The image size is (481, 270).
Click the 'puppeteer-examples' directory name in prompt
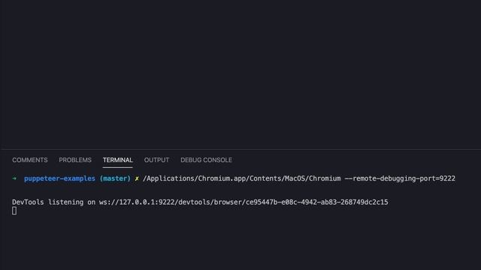(x=59, y=178)
